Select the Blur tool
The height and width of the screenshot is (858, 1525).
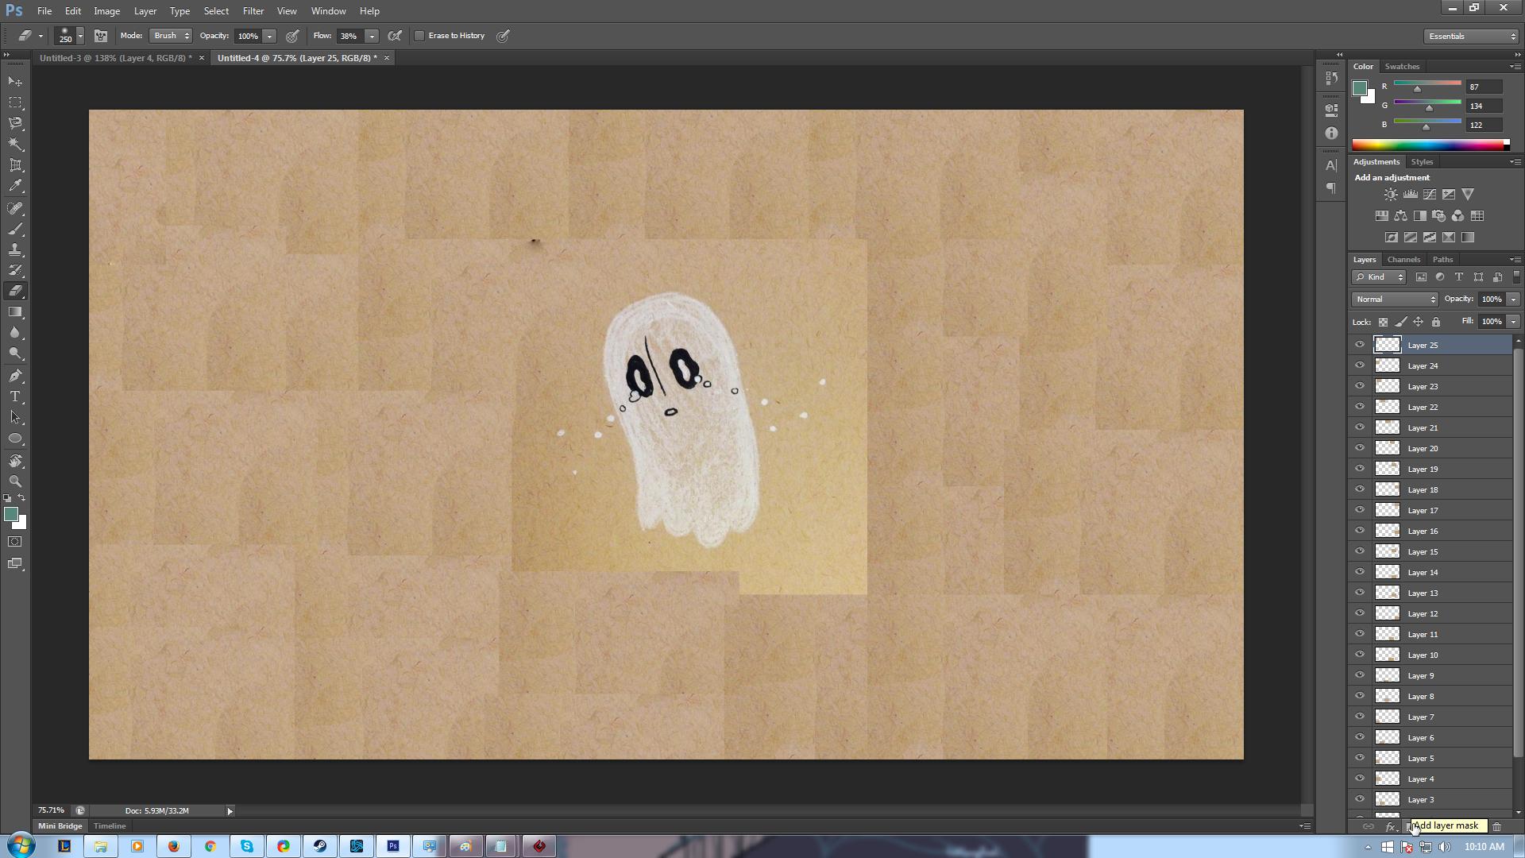(x=15, y=333)
